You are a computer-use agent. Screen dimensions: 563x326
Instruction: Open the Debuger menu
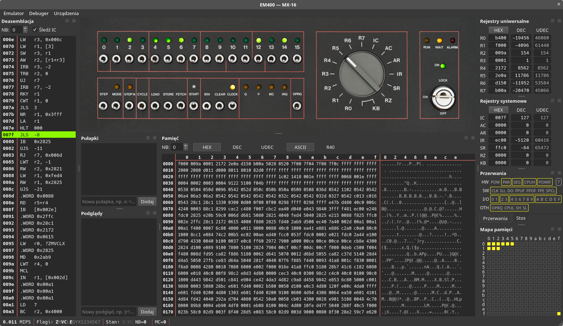coord(39,13)
